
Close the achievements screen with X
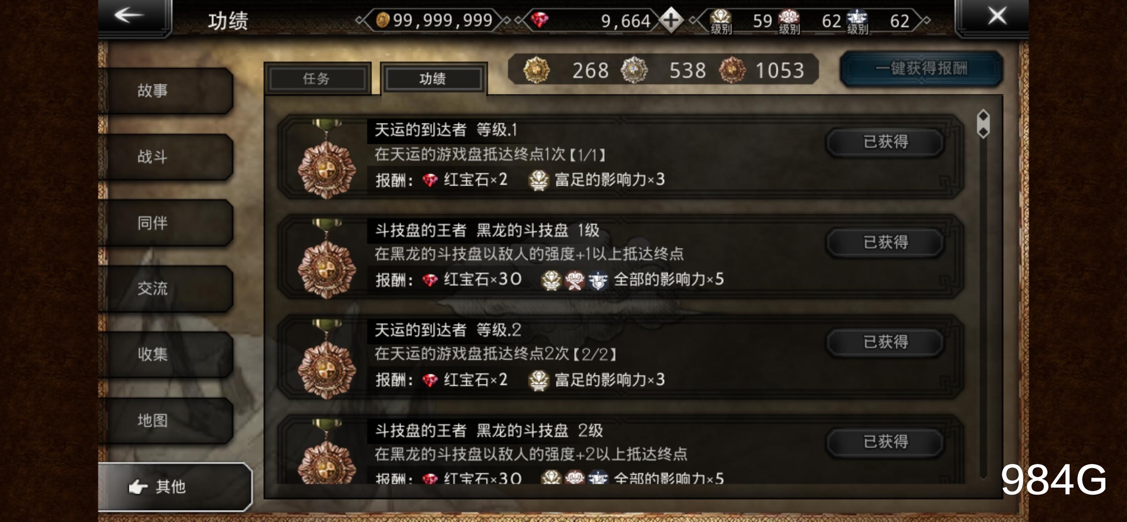tap(997, 16)
